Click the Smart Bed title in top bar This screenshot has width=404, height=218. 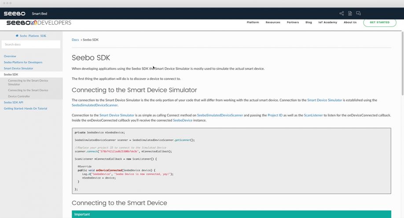pyautogui.click(x=40, y=14)
